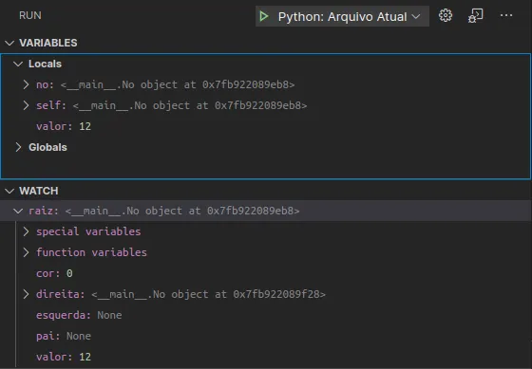Select the 'pai: None' row

[x=266, y=336]
